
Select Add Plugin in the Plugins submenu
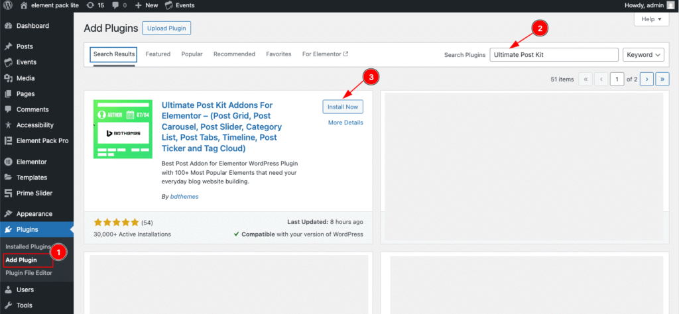(x=21, y=260)
